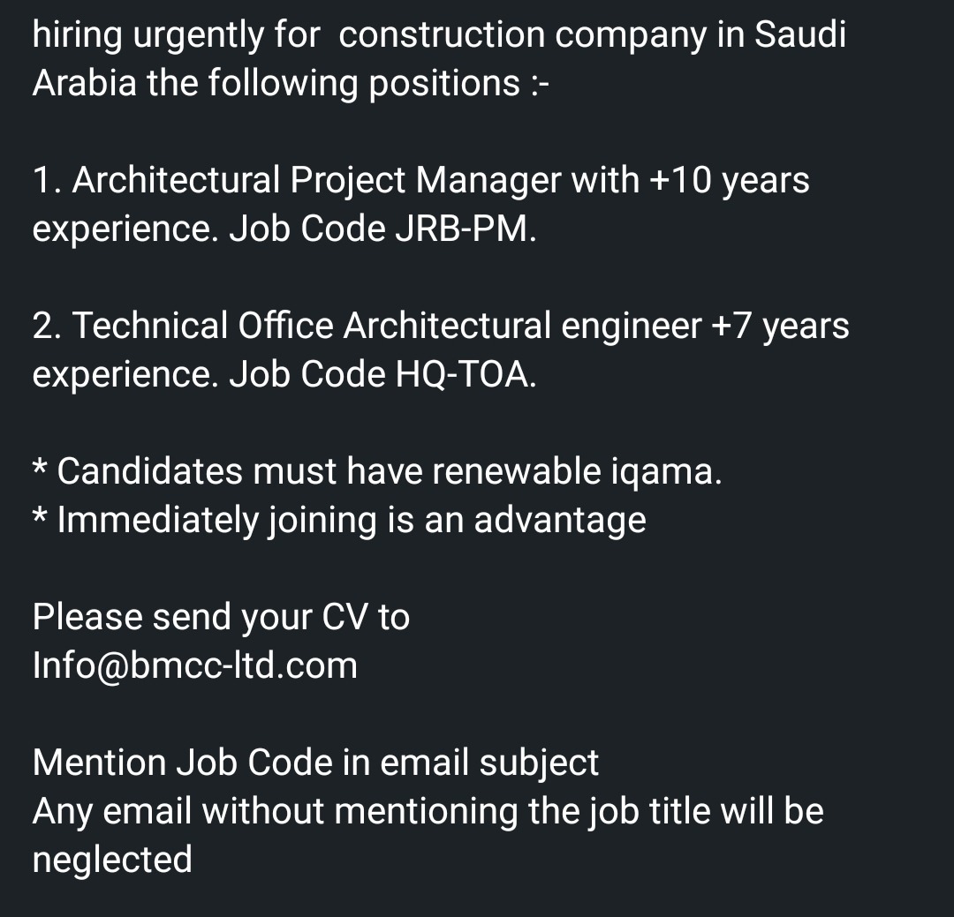Click the word 'Saudi' in the first line
Viewport: 954px width, 917px height.
click(799, 35)
